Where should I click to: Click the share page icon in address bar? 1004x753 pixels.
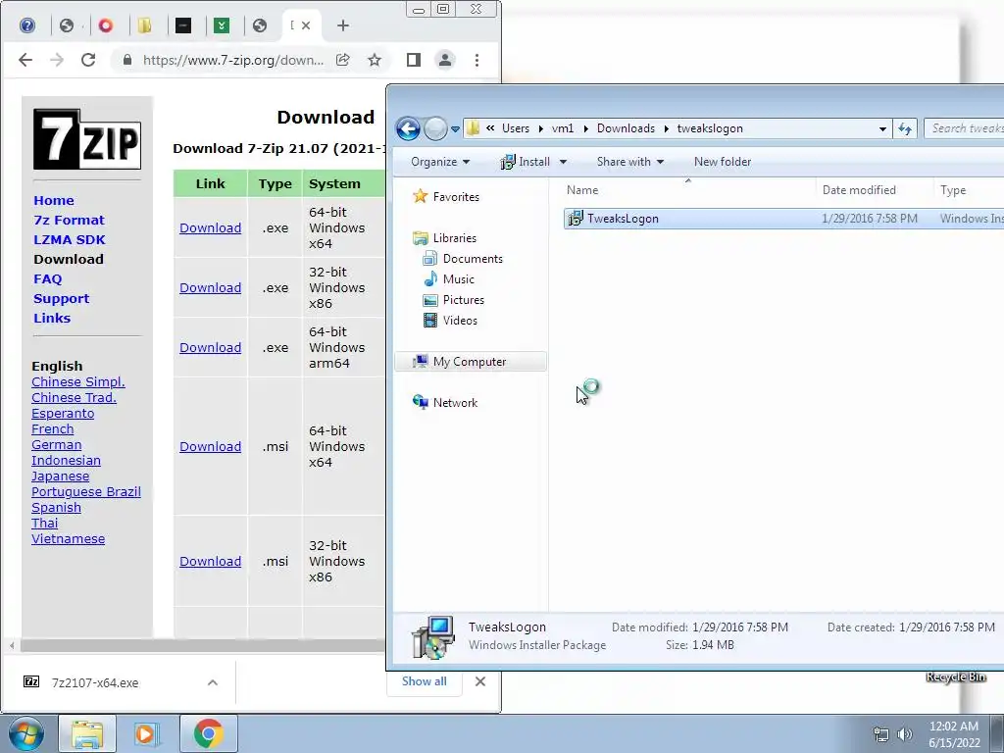pos(343,60)
